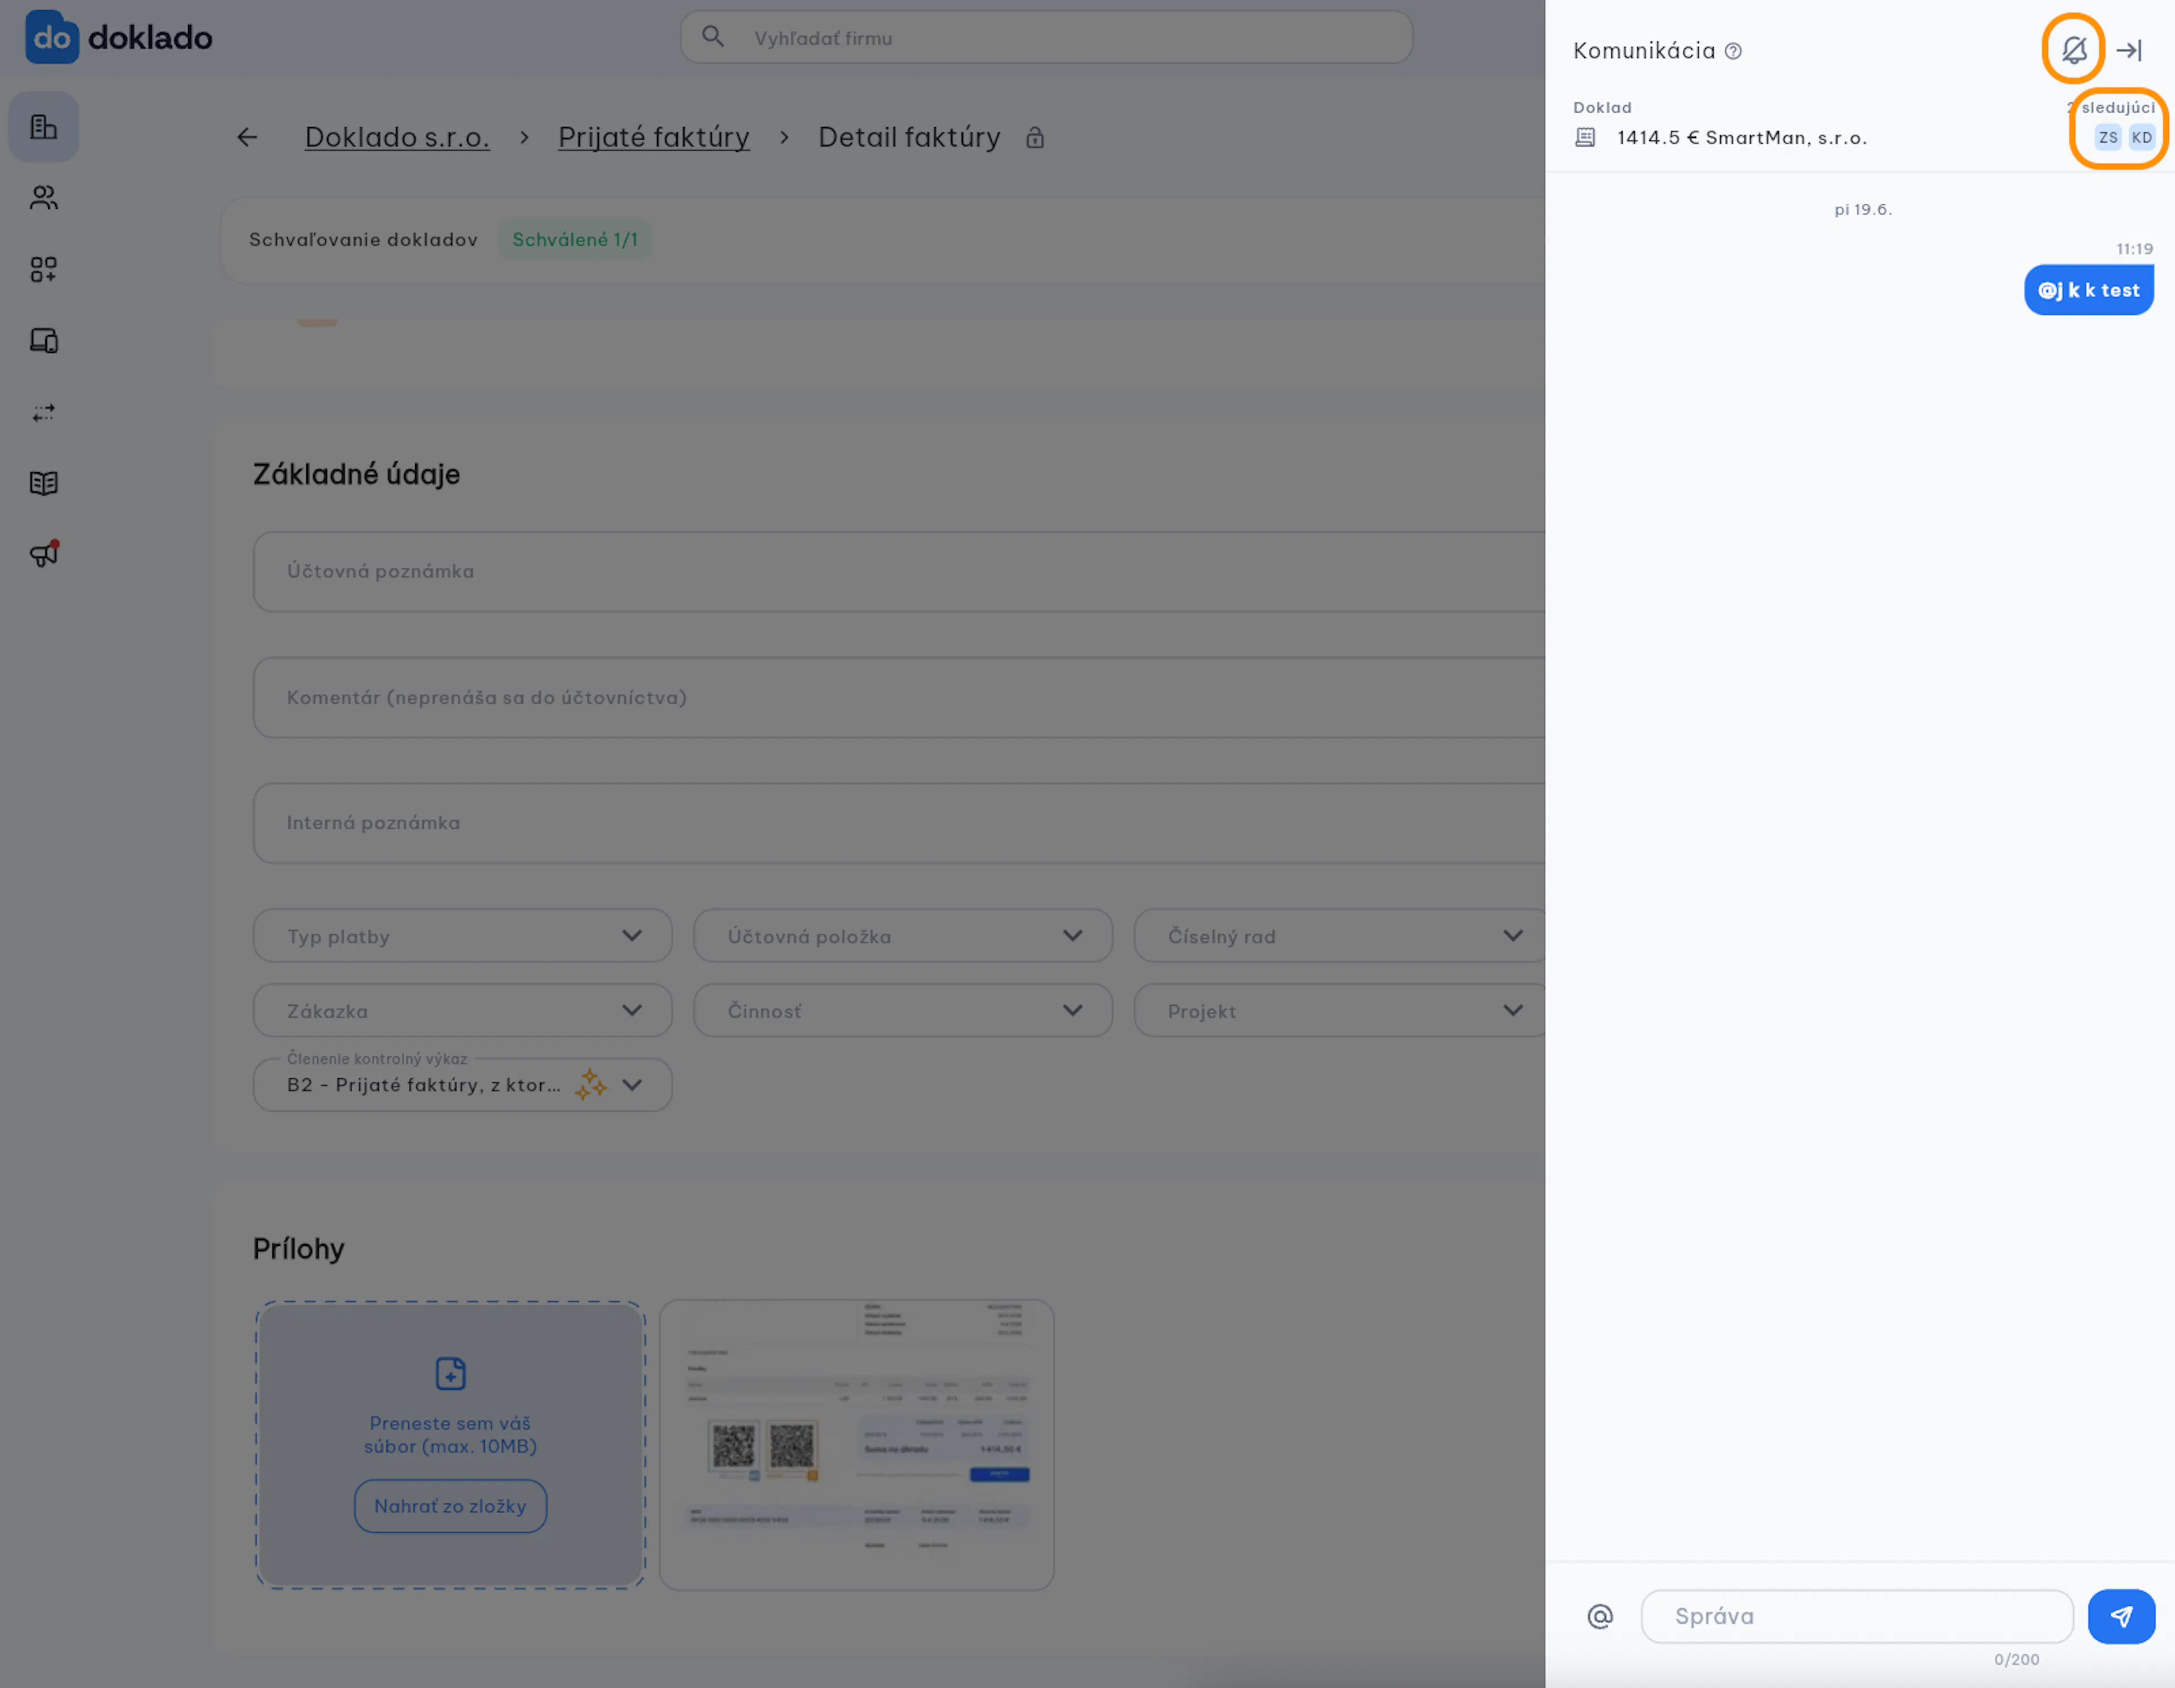Click the Schválené 1/1 status badge

click(x=575, y=240)
